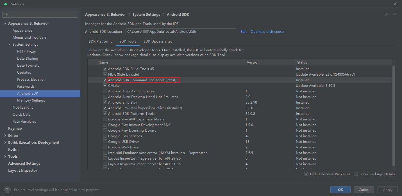402x196 pixels.
Task: Select Process Elevation settings
Action: pos(31,79)
